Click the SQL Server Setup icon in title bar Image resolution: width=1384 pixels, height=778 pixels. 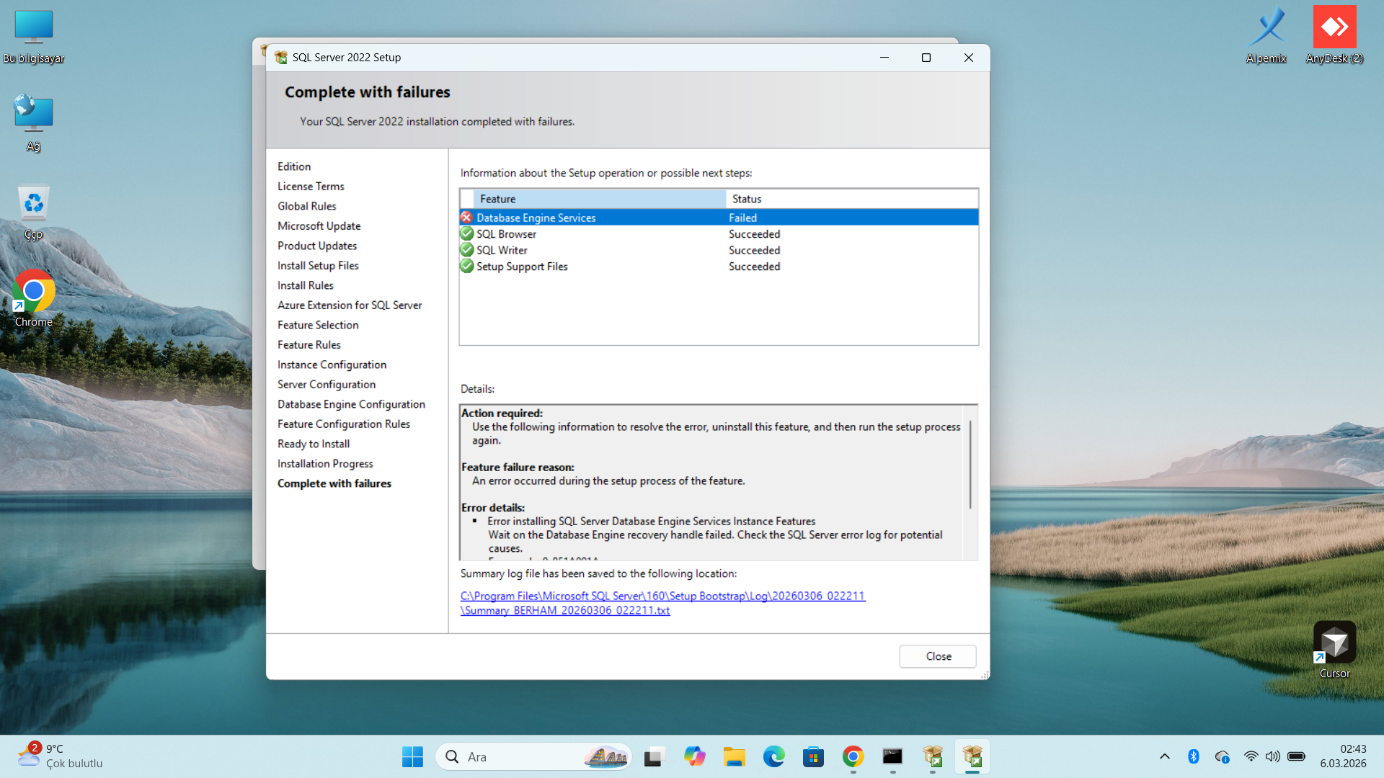click(281, 58)
